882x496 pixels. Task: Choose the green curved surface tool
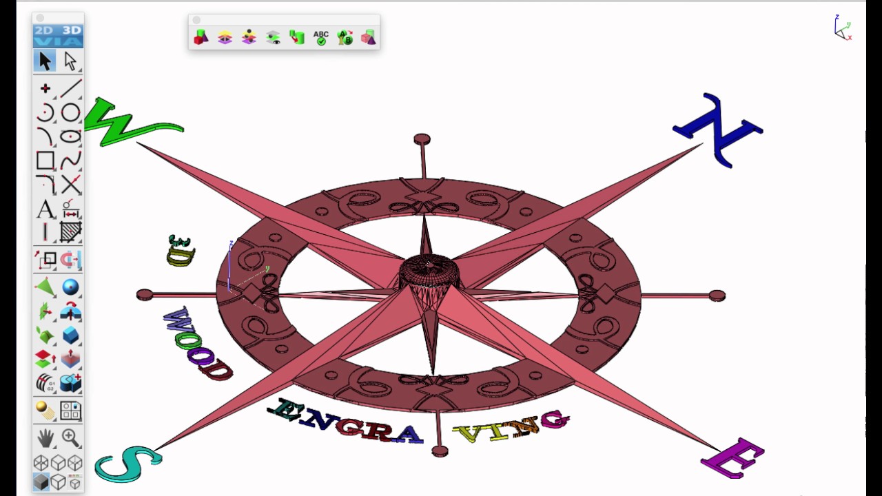(45, 335)
